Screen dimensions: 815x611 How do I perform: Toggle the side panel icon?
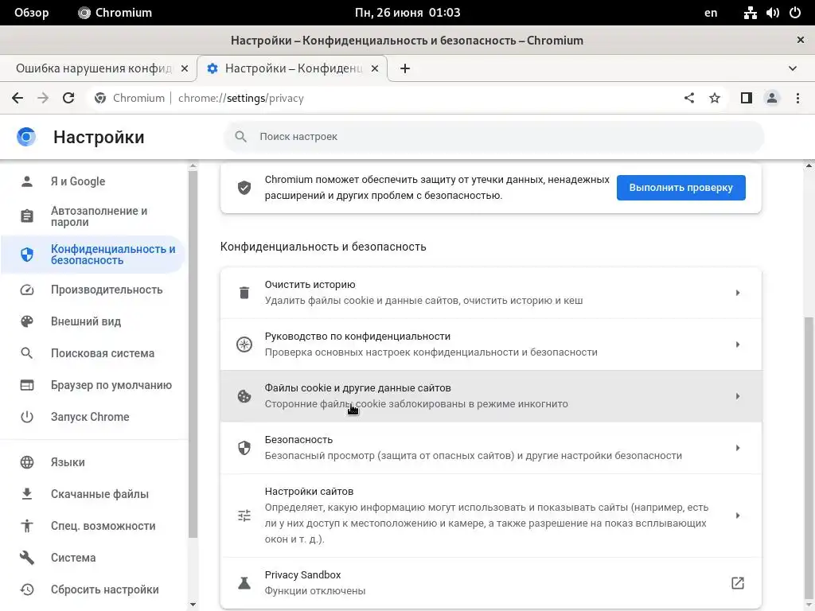[746, 98]
